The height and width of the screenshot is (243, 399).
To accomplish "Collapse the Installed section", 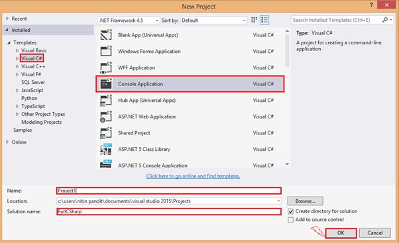I will 7,30.
